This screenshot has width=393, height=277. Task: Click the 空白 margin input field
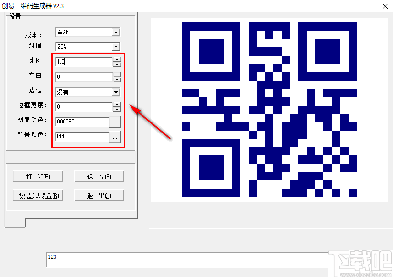(x=84, y=77)
